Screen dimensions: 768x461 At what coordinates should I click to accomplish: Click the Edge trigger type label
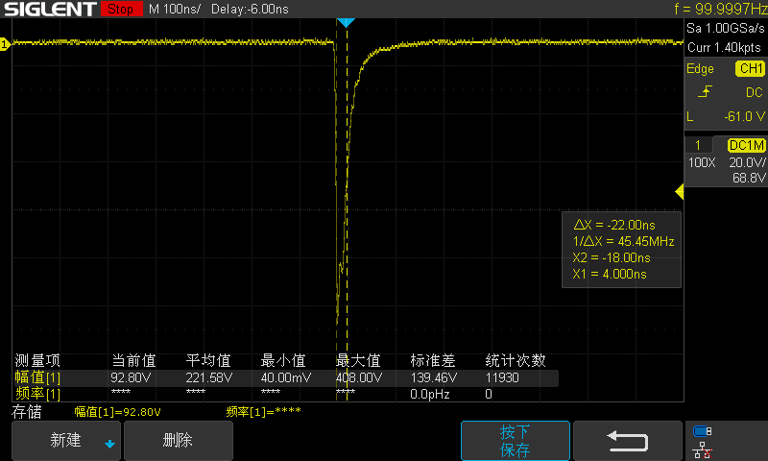tap(700, 68)
